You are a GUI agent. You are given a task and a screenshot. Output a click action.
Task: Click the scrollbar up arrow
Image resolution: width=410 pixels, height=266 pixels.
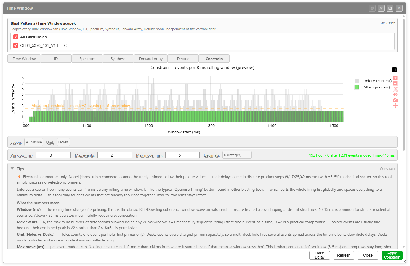click(x=404, y=16)
